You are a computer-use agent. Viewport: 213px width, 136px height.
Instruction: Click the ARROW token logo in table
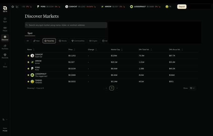(32, 62)
